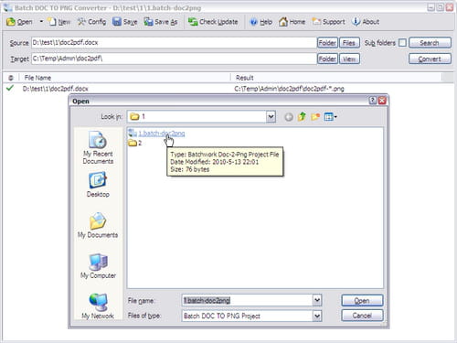Choose Source Folder button
The image size is (457, 343).
pyautogui.click(x=327, y=43)
